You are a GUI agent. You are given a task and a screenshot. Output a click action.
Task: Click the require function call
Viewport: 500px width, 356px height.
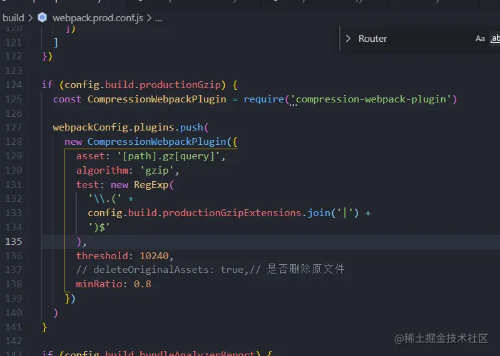[x=263, y=99]
